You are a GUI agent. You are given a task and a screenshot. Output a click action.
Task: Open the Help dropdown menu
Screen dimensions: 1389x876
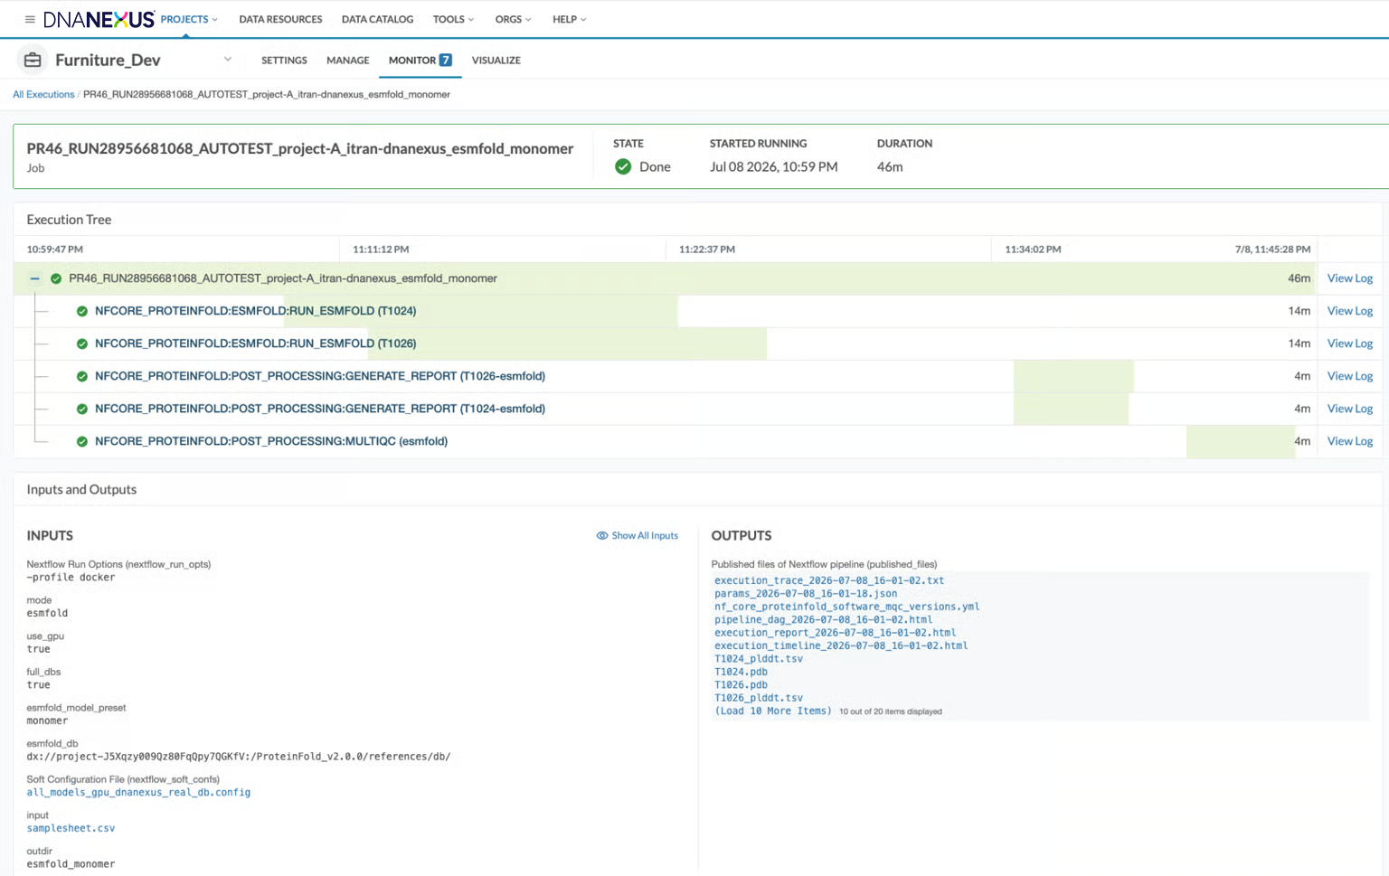(570, 19)
